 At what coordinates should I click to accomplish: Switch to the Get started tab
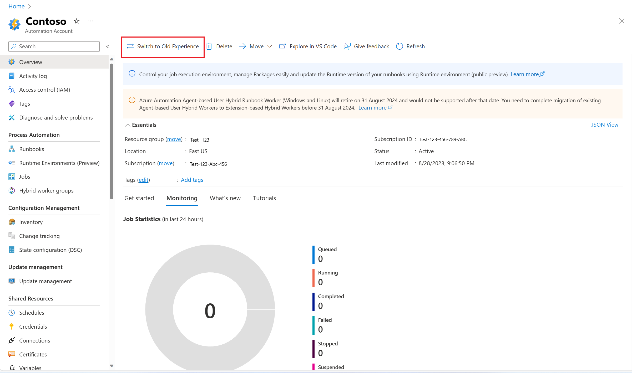139,198
